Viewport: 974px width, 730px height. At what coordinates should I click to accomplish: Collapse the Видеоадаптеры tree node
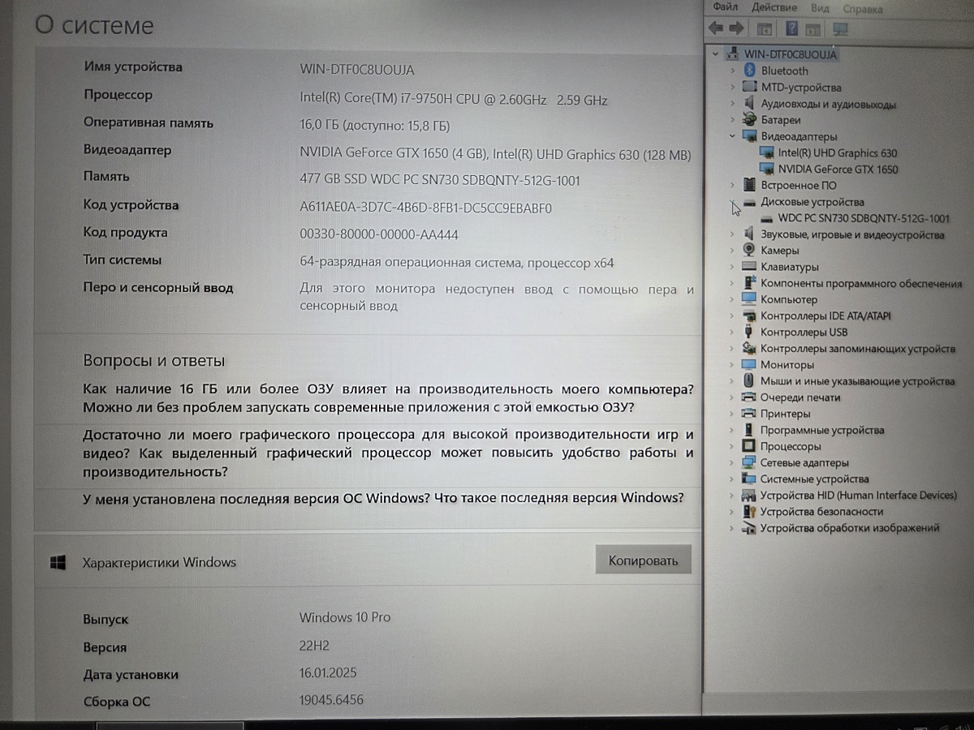tap(731, 136)
